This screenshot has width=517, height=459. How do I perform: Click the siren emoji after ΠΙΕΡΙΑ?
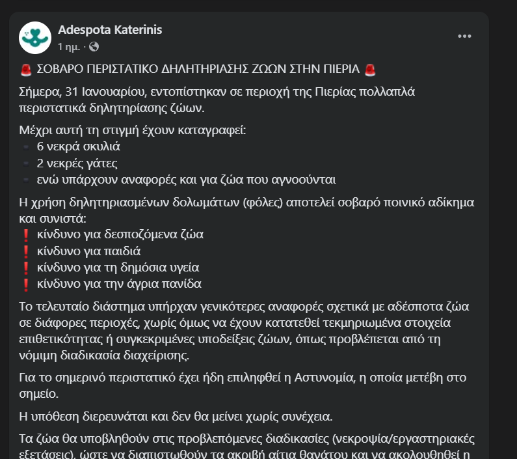click(370, 70)
